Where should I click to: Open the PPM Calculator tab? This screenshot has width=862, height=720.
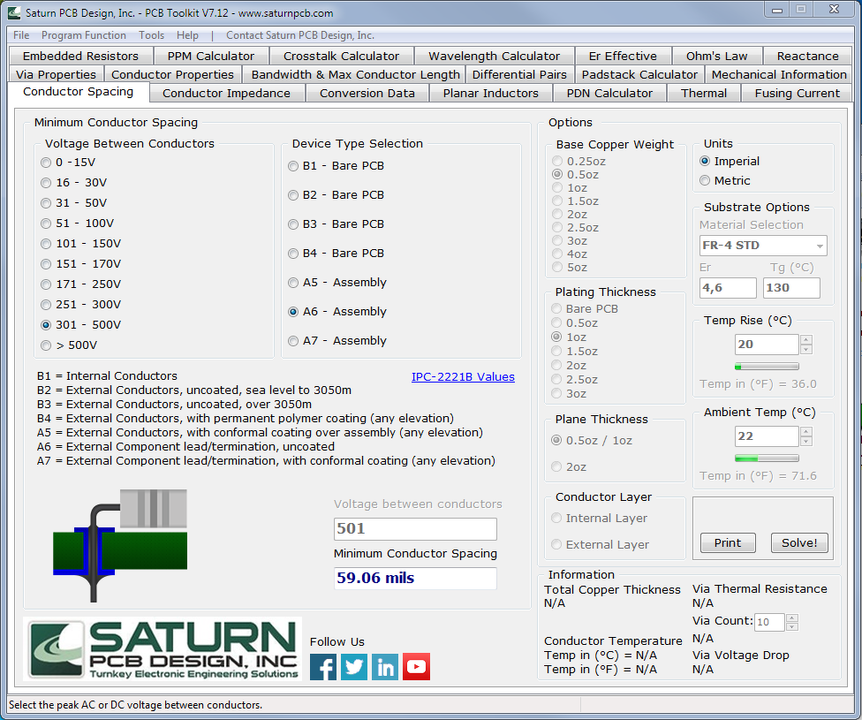211,57
